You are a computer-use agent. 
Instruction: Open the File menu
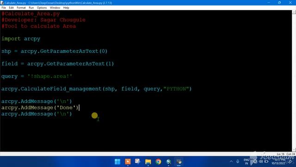4,8
